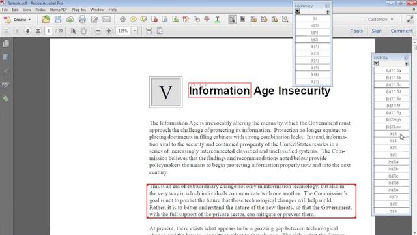The width and height of the screenshot is (417, 235).
Task: Click the fit full page icon
Action: click(x=159, y=31)
